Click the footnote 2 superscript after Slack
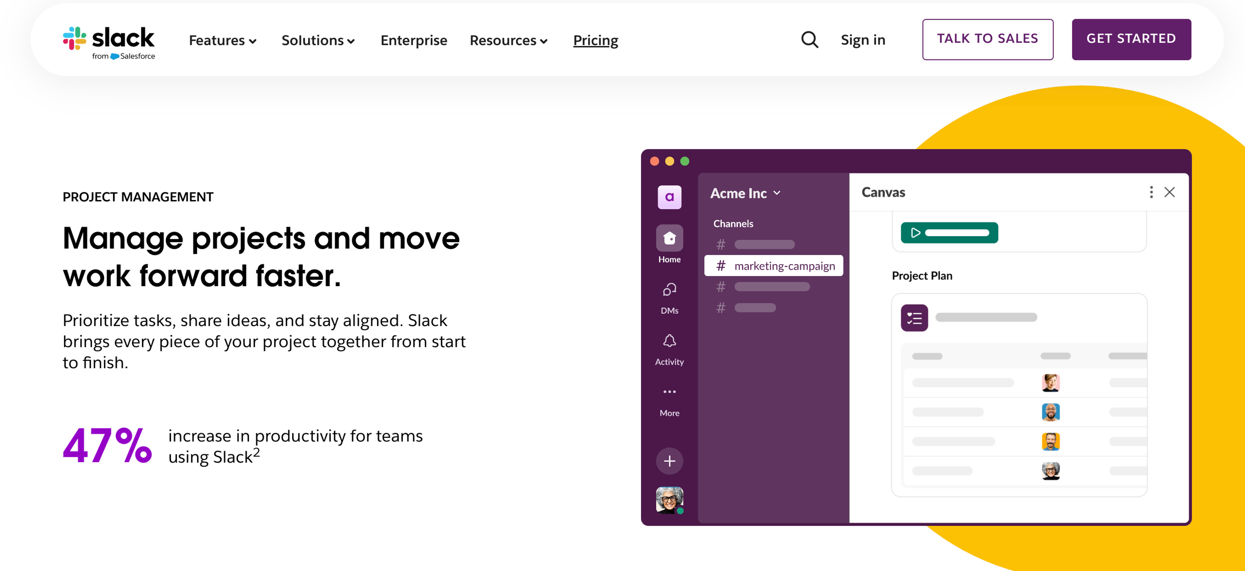This screenshot has width=1245, height=571. pos(256,453)
